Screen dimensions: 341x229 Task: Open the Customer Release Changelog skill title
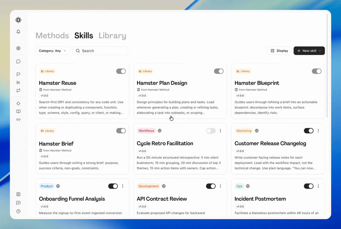tap(270, 144)
